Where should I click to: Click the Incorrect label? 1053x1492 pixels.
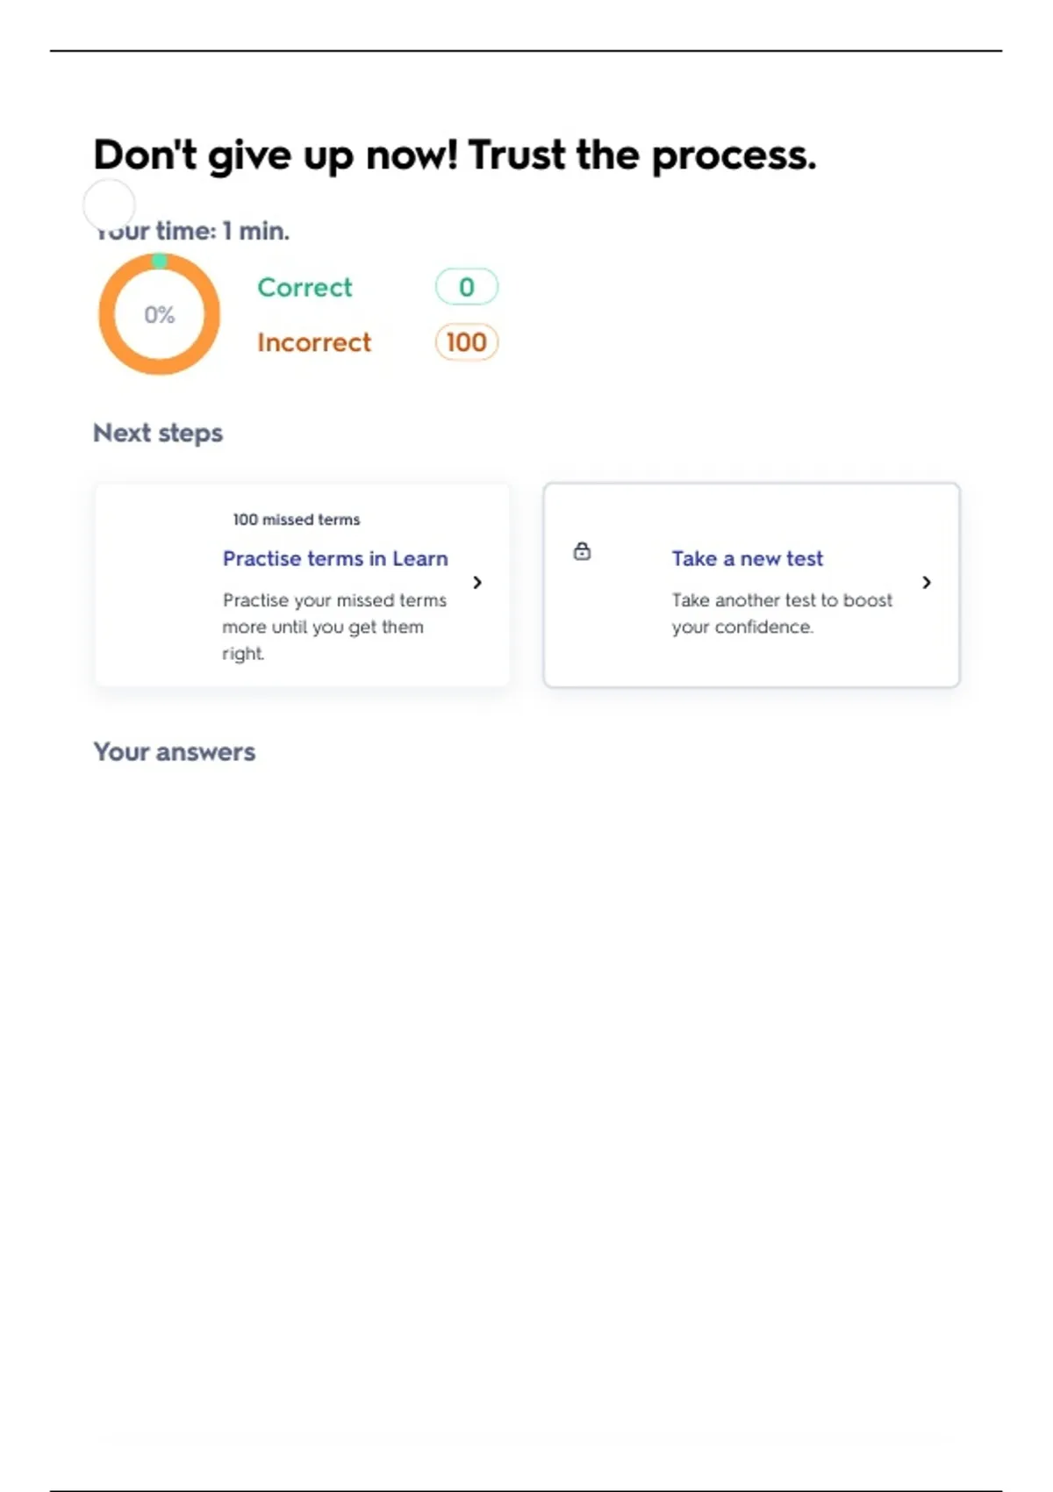[x=314, y=342]
